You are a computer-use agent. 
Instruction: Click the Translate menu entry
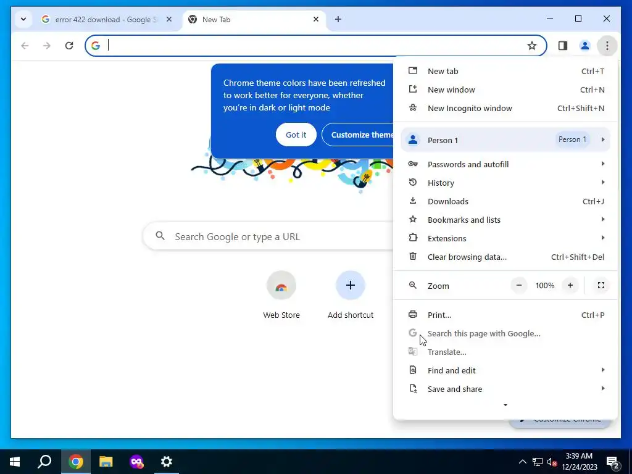(x=505, y=352)
